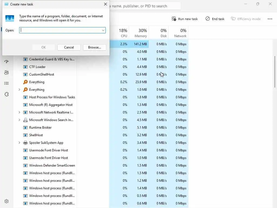Click the Credential Guard & VBS Key process icon

(x=25, y=59)
